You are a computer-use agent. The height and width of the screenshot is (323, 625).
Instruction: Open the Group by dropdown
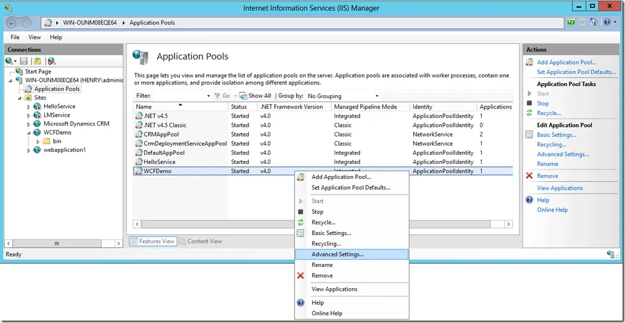(343, 96)
